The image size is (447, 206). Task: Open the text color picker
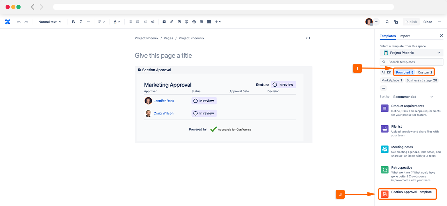pyautogui.click(x=116, y=22)
